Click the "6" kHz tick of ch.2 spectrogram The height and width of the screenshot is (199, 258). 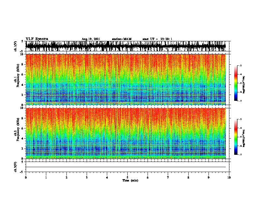point(23,128)
